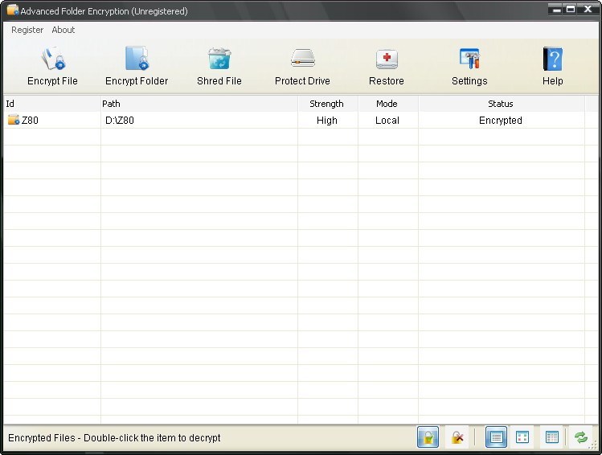Close the Advanced Folder Encryption window
Image resolution: width=602 pixels, height=455 pixels.
click(588, 9)
